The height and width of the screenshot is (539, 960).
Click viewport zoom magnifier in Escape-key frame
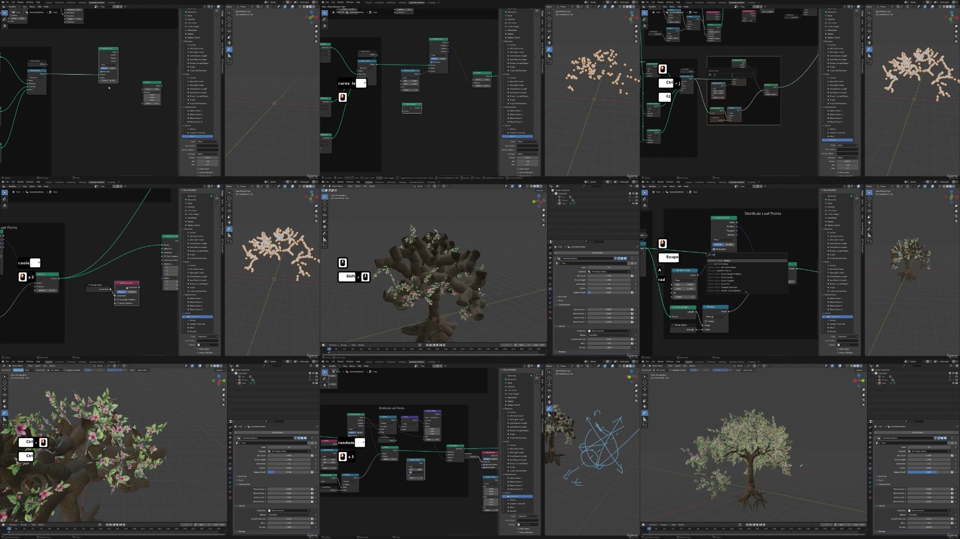pyautogui.click(x=956, y=205)
